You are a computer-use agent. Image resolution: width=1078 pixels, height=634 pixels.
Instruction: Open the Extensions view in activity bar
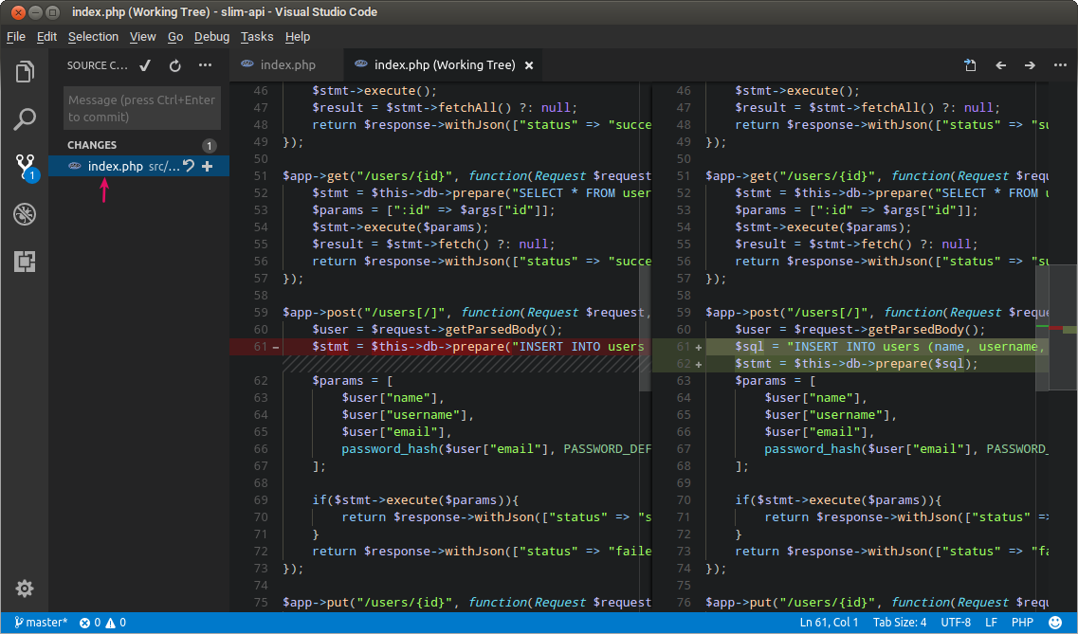(x=25, y=263)
